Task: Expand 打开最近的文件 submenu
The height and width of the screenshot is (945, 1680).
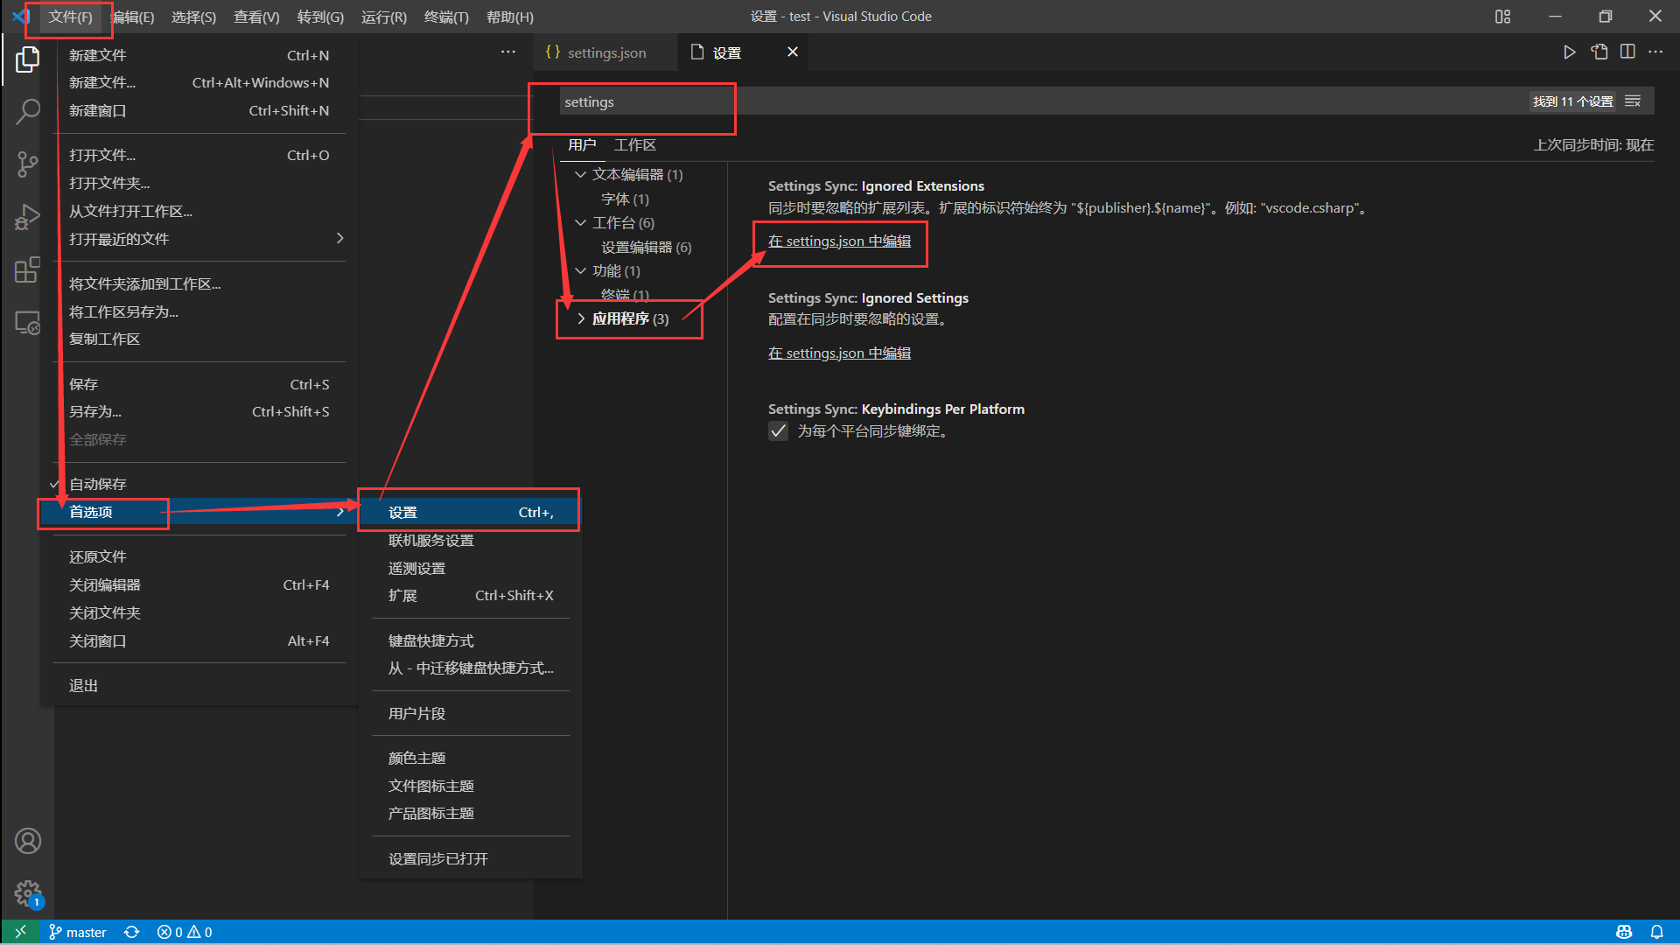Action: [x=199, y=239]
